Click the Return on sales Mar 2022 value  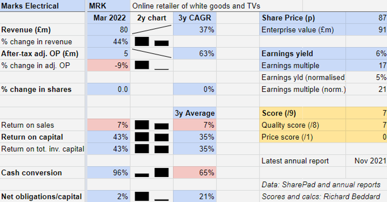(109, 125)
